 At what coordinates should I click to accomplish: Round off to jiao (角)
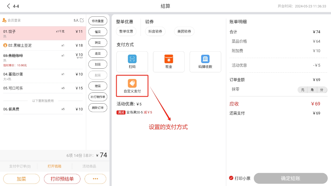(x=312, y=90)
